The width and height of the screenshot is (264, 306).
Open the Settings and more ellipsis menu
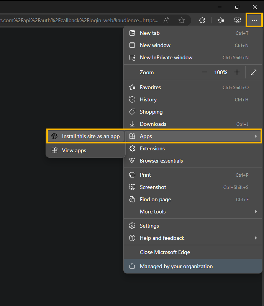(x=254, y=20)
